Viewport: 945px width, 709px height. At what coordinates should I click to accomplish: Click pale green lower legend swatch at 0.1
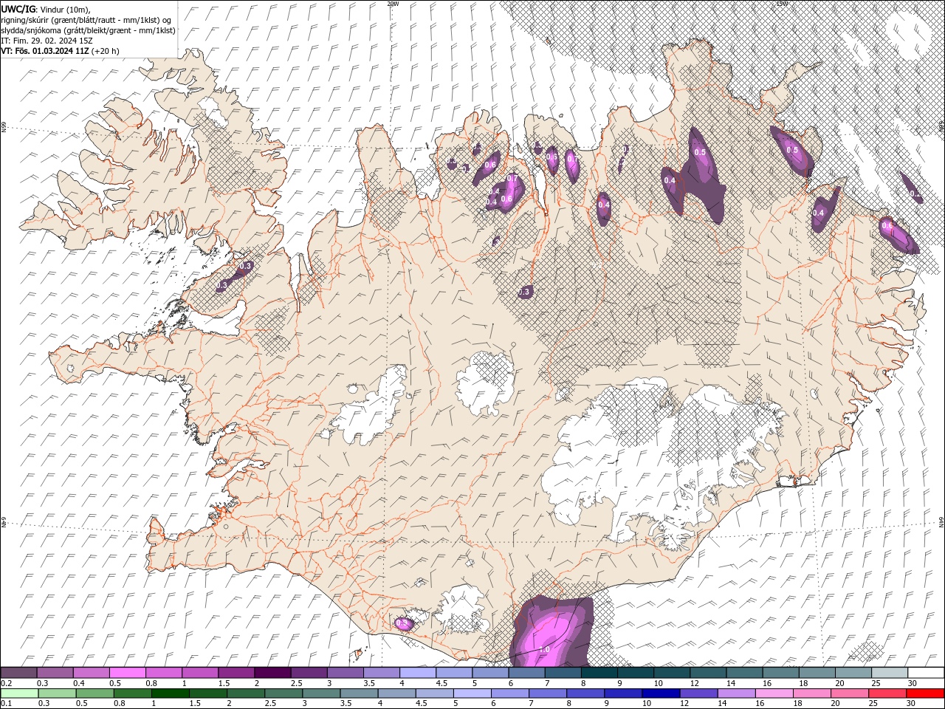tap(19, 693)
